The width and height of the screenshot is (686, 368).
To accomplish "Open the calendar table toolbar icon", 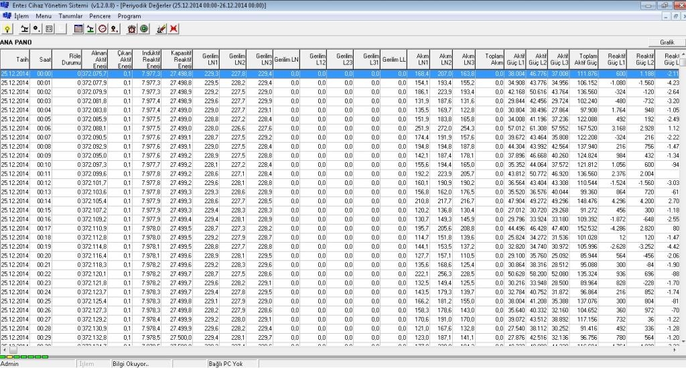I will (x=78, y=29).
